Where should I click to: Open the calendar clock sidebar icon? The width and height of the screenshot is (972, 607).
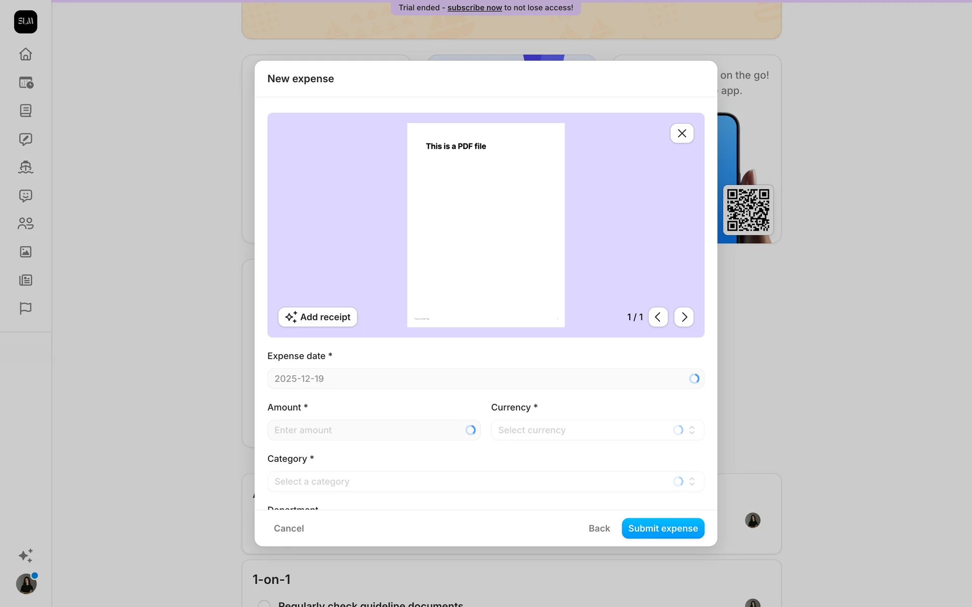tap(26, 82)
